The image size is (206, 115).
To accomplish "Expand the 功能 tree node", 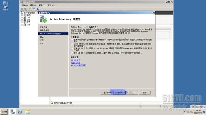I will (22, 18).
